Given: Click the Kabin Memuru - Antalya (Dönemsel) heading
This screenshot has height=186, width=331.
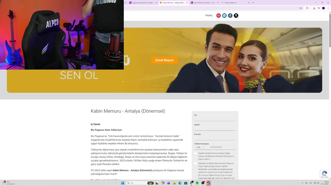Looking at the screenshot, I should [128, 111].
